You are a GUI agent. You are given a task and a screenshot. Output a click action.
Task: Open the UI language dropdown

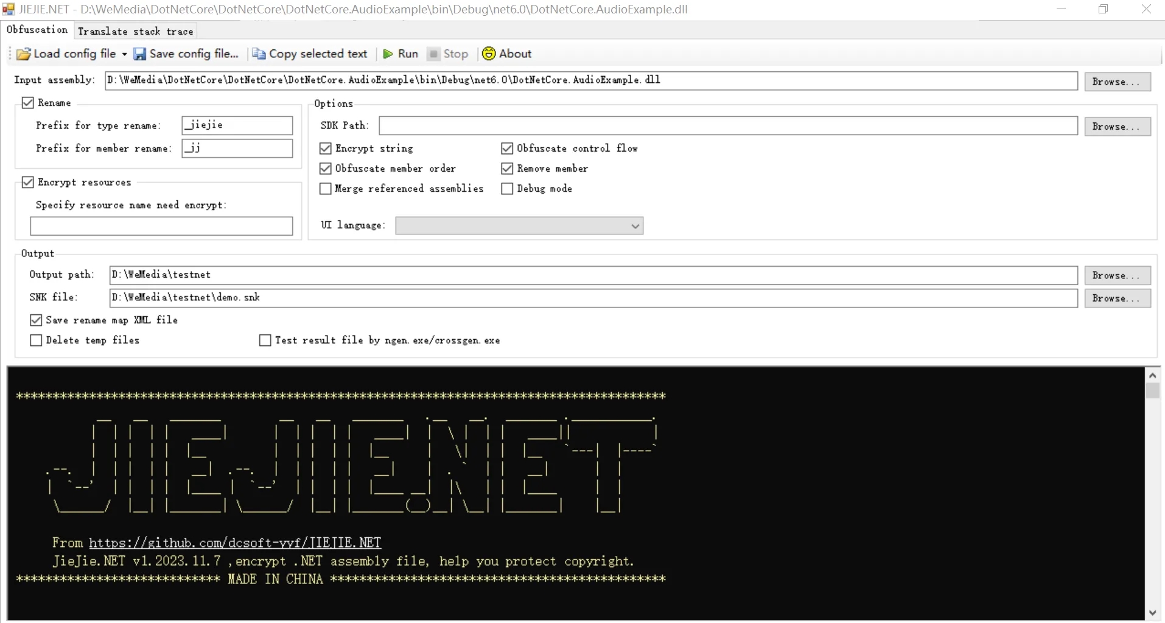(x=634, y=225)
